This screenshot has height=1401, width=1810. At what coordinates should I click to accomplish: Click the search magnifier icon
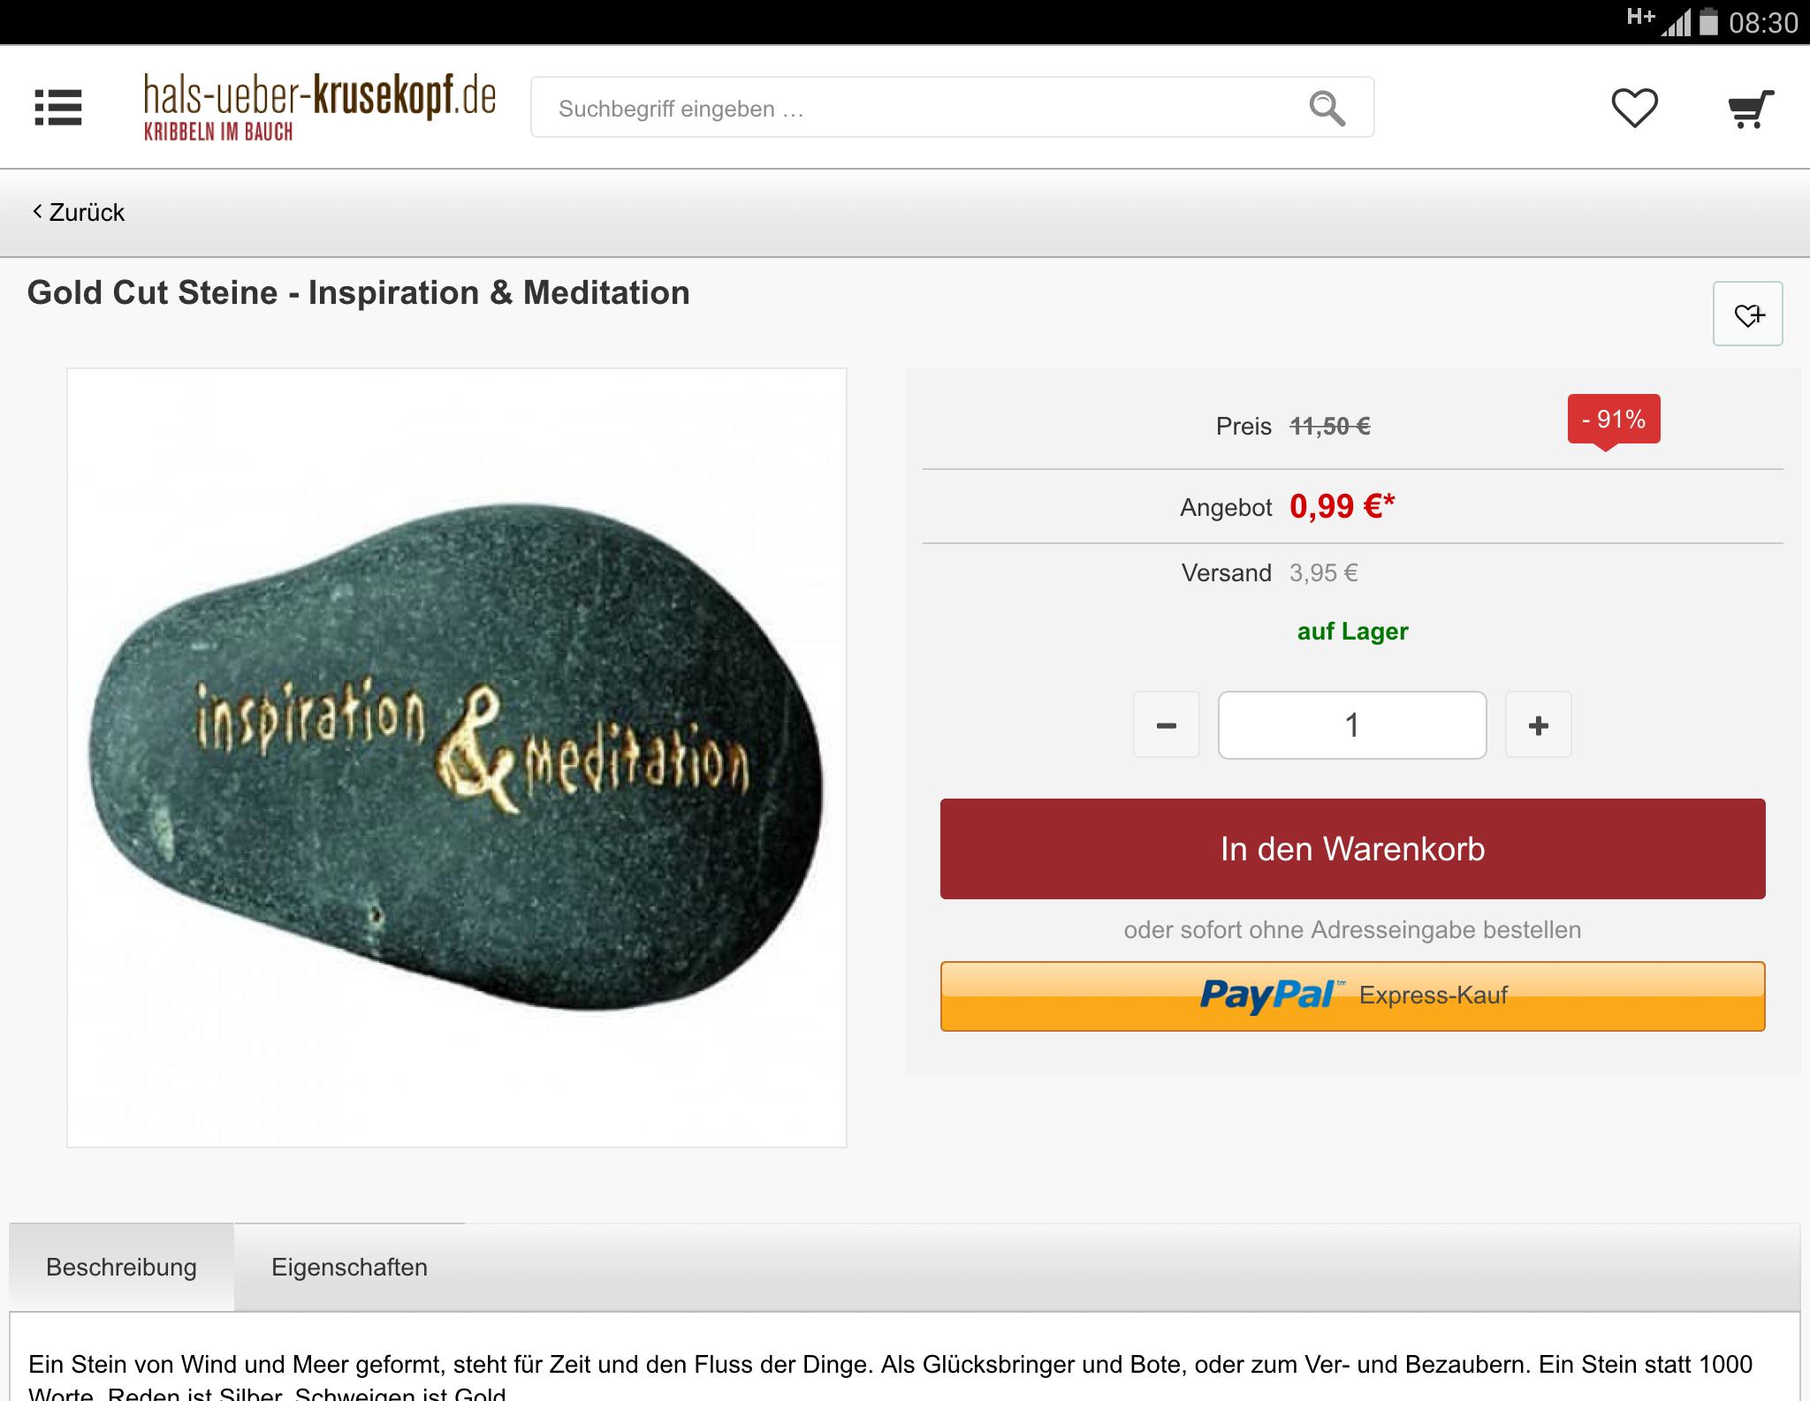pos(1327,108)
